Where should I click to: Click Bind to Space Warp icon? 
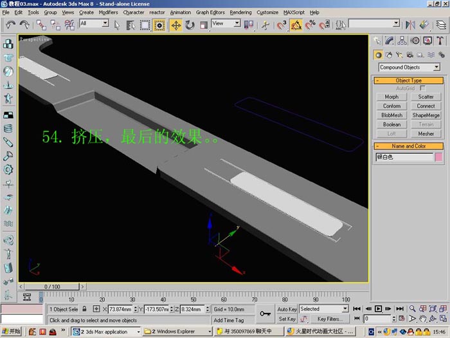point(69,25)
